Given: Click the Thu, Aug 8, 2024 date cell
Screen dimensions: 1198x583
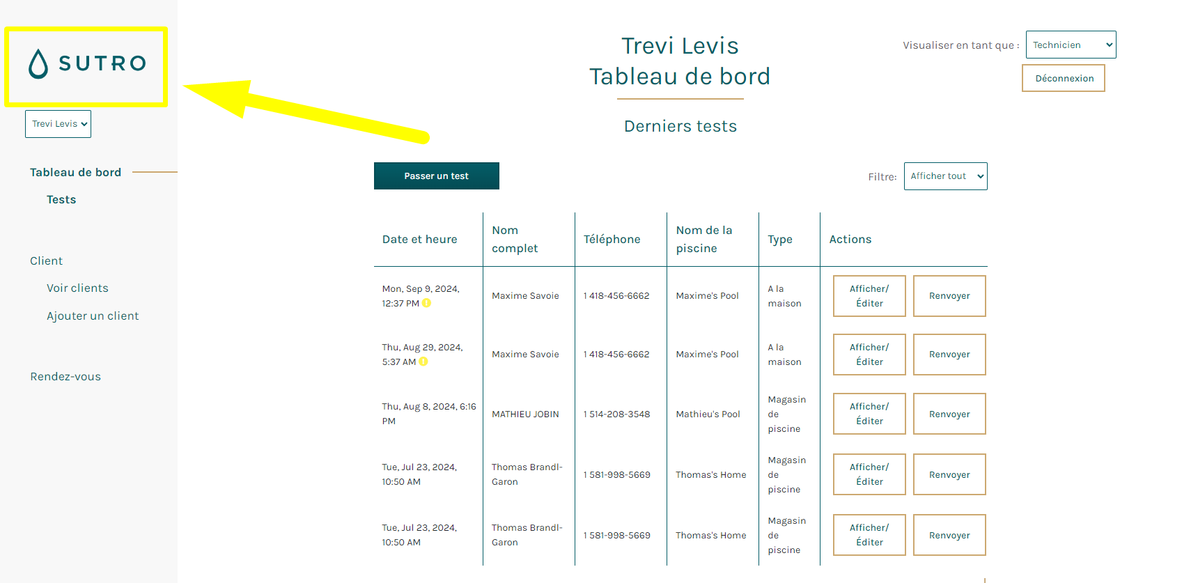Looking at the screenshot, I should tap(429, 414).
